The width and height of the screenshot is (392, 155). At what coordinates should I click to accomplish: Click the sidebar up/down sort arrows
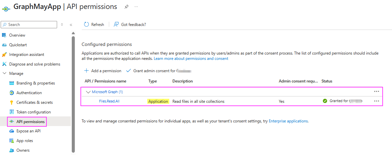62,24
